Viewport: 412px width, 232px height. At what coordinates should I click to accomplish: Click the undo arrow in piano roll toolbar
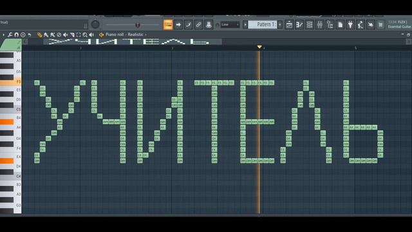(x=30, y=35)
